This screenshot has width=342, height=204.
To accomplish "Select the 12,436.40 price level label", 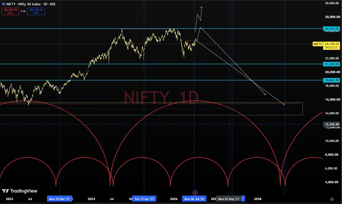I will click(332, 124).
